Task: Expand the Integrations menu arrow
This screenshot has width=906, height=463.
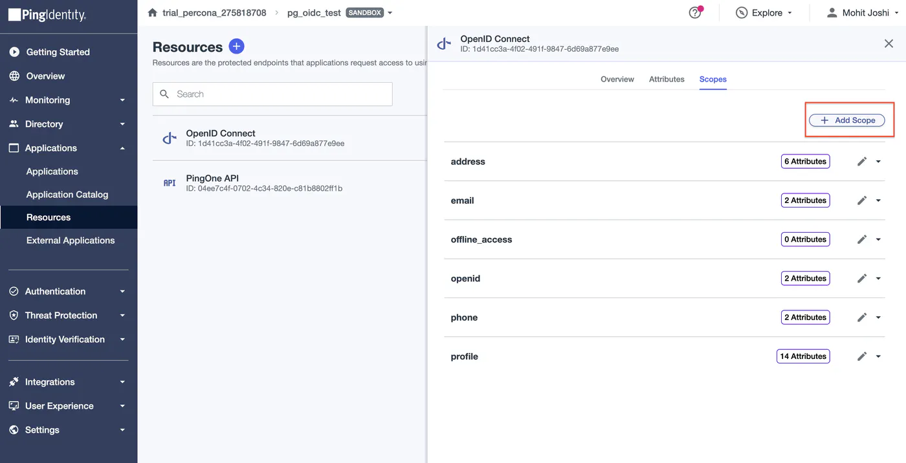Action: point(122,382)
